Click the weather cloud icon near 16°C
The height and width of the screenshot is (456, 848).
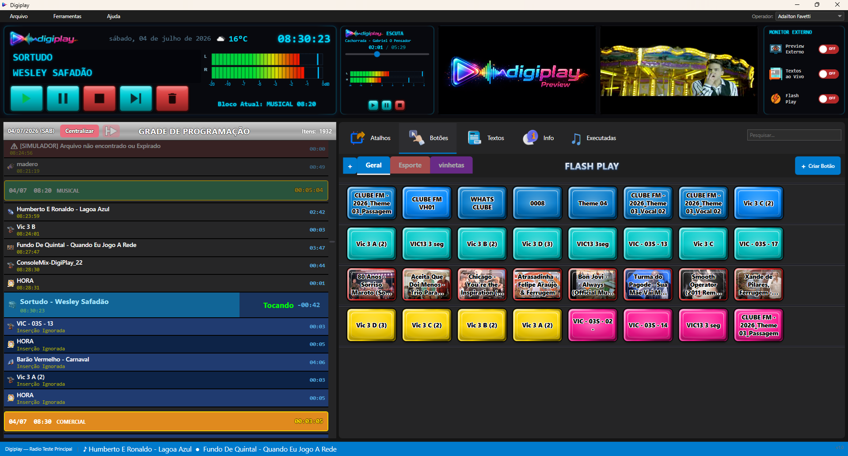[x=221, y=39]
